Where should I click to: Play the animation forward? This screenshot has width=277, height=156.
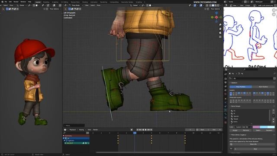(146, 130)
